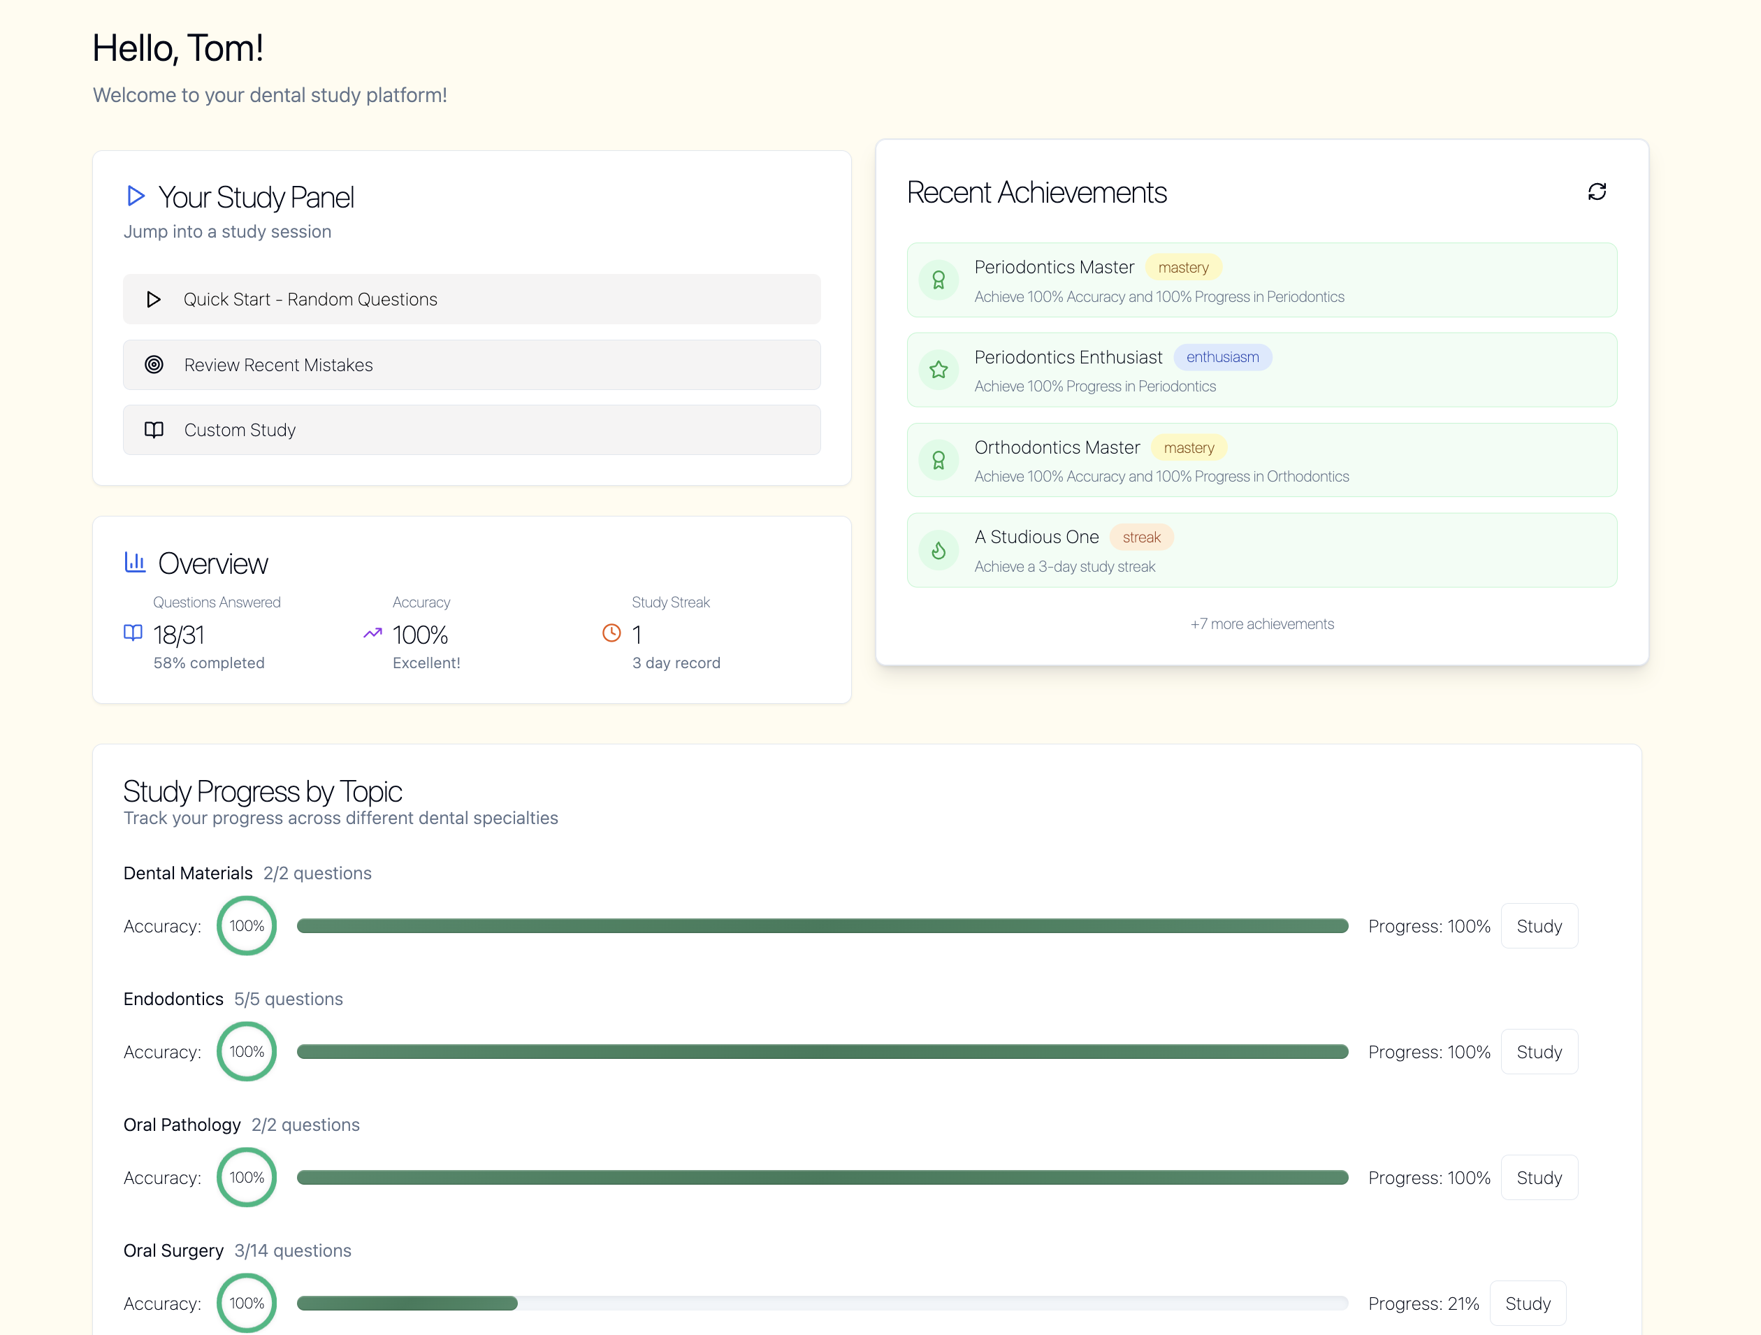Click the Oral Pathology topic heading
The height and width of the screenshot is (1335, 1761).
182,1125
